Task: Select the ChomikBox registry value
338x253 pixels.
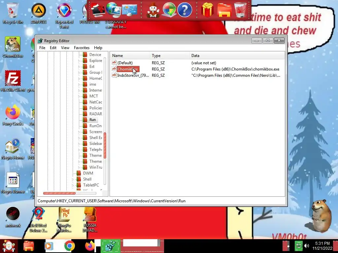Action: [128, 69]
